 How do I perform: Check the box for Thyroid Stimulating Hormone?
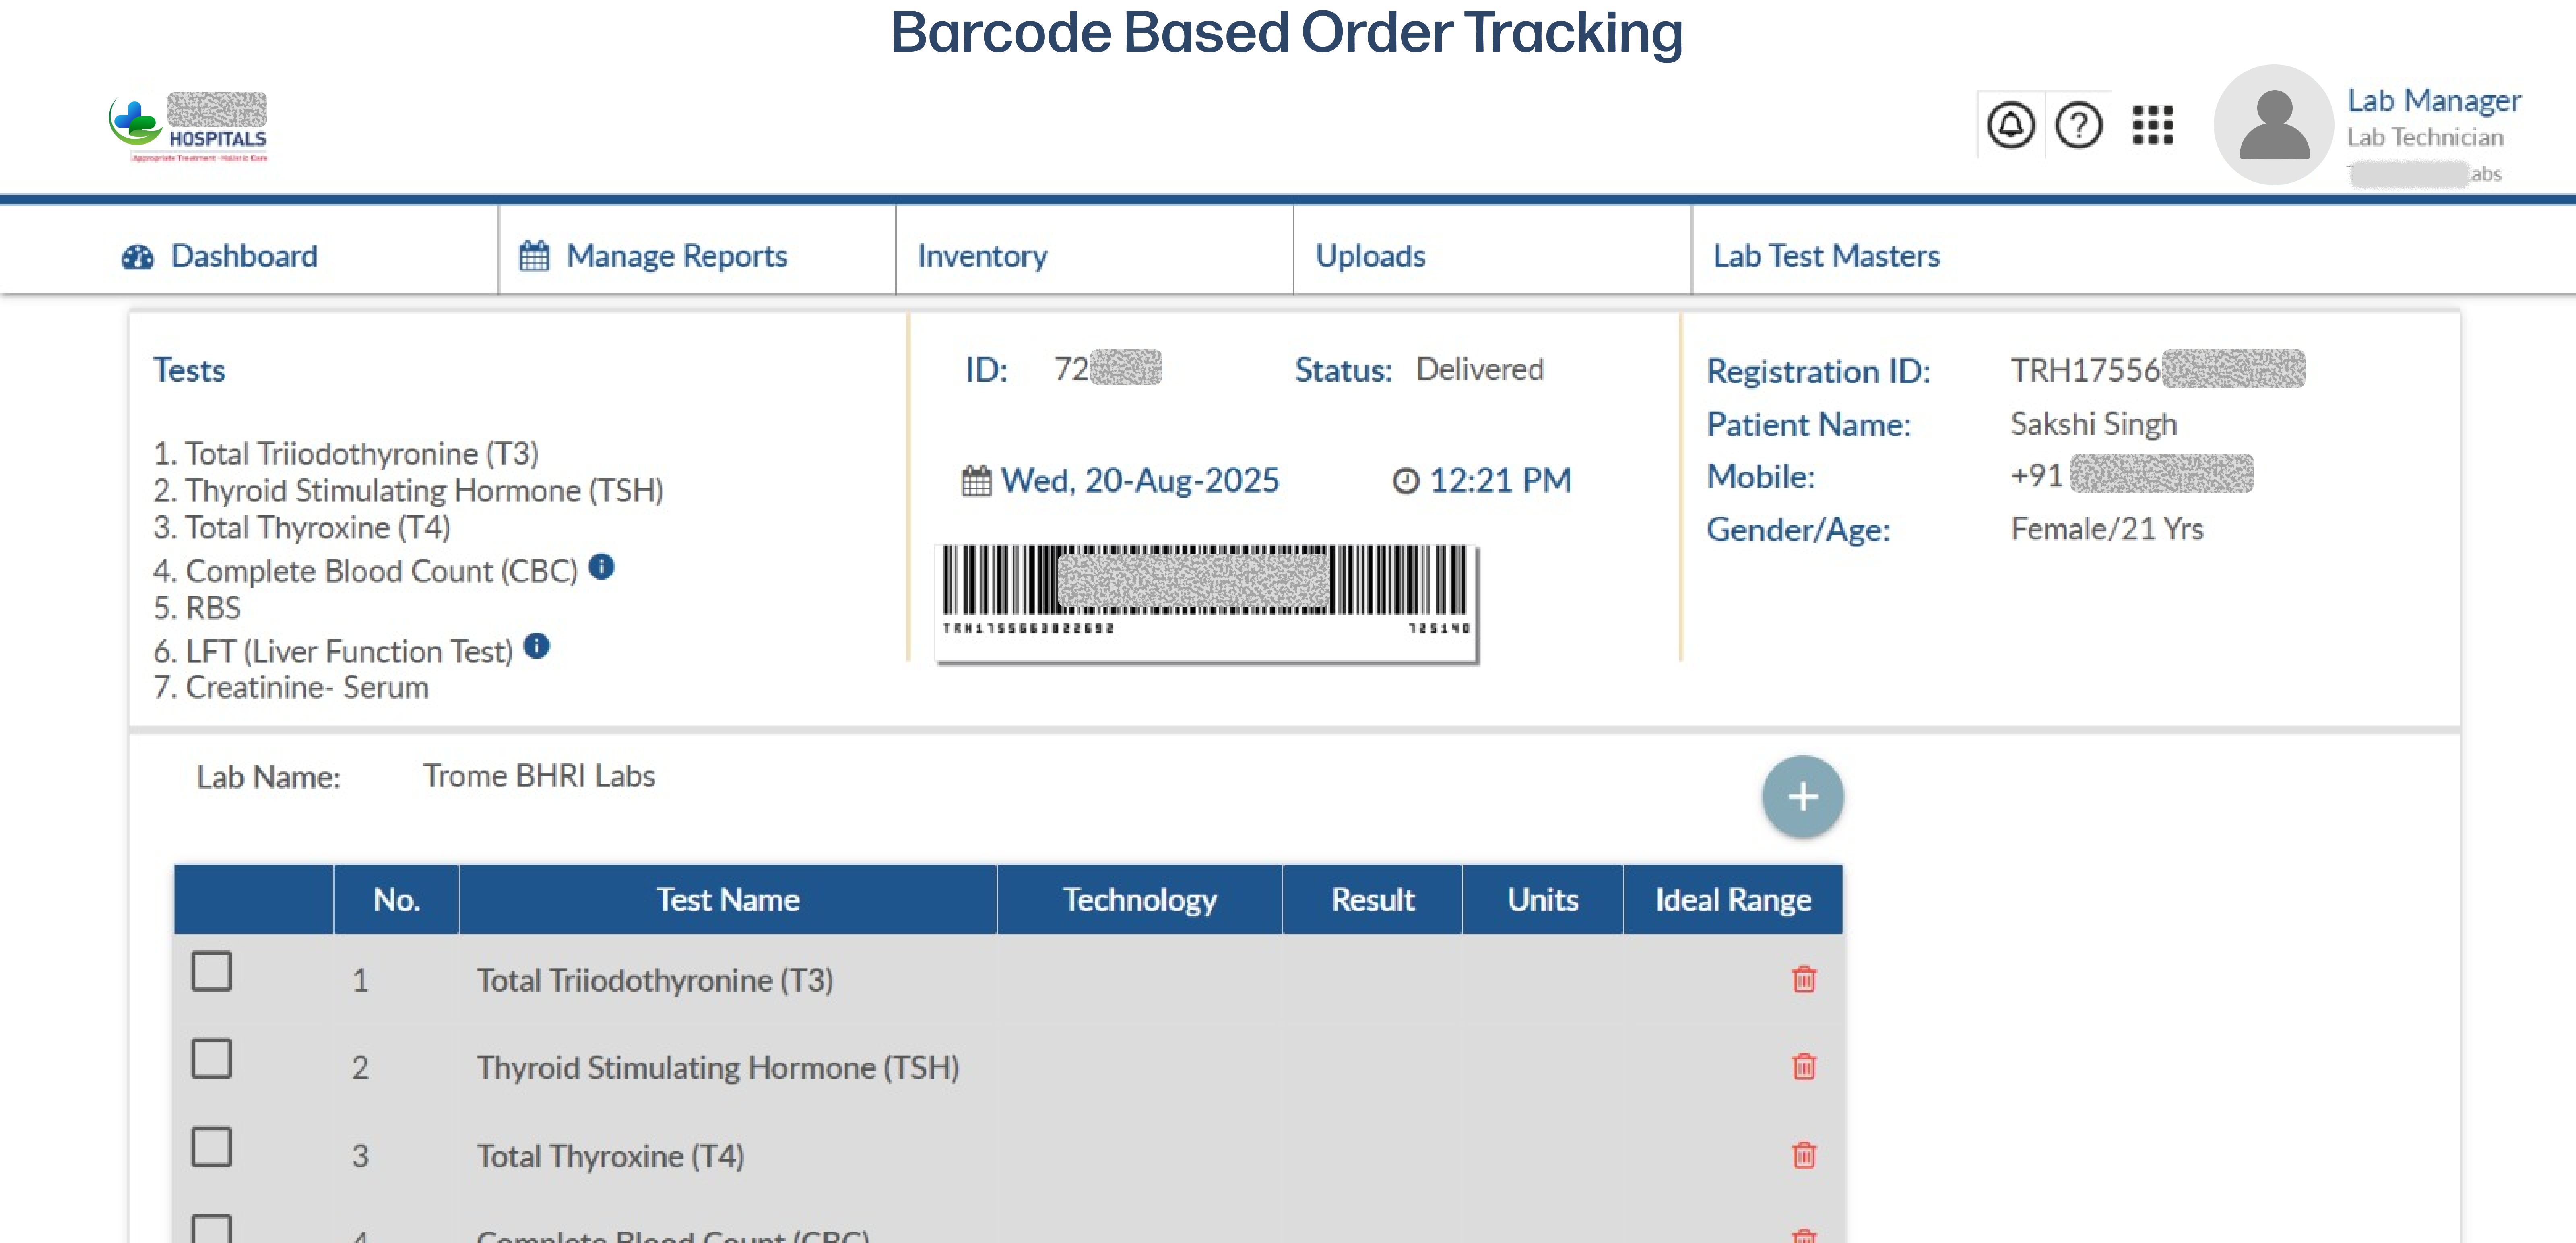click(211, 1058)
